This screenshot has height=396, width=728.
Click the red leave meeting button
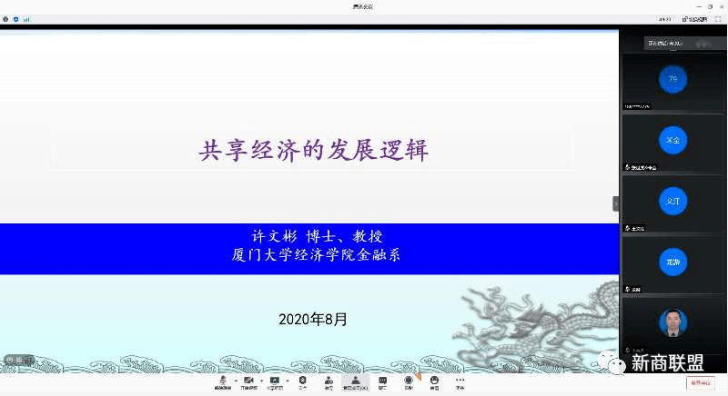click(701, 383)
